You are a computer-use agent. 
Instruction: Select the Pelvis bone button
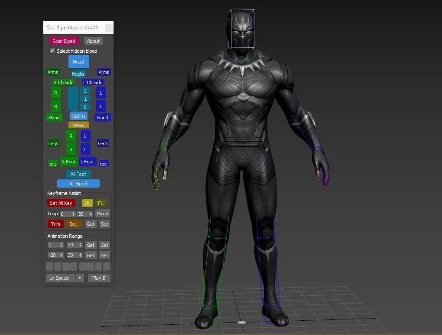78,125
